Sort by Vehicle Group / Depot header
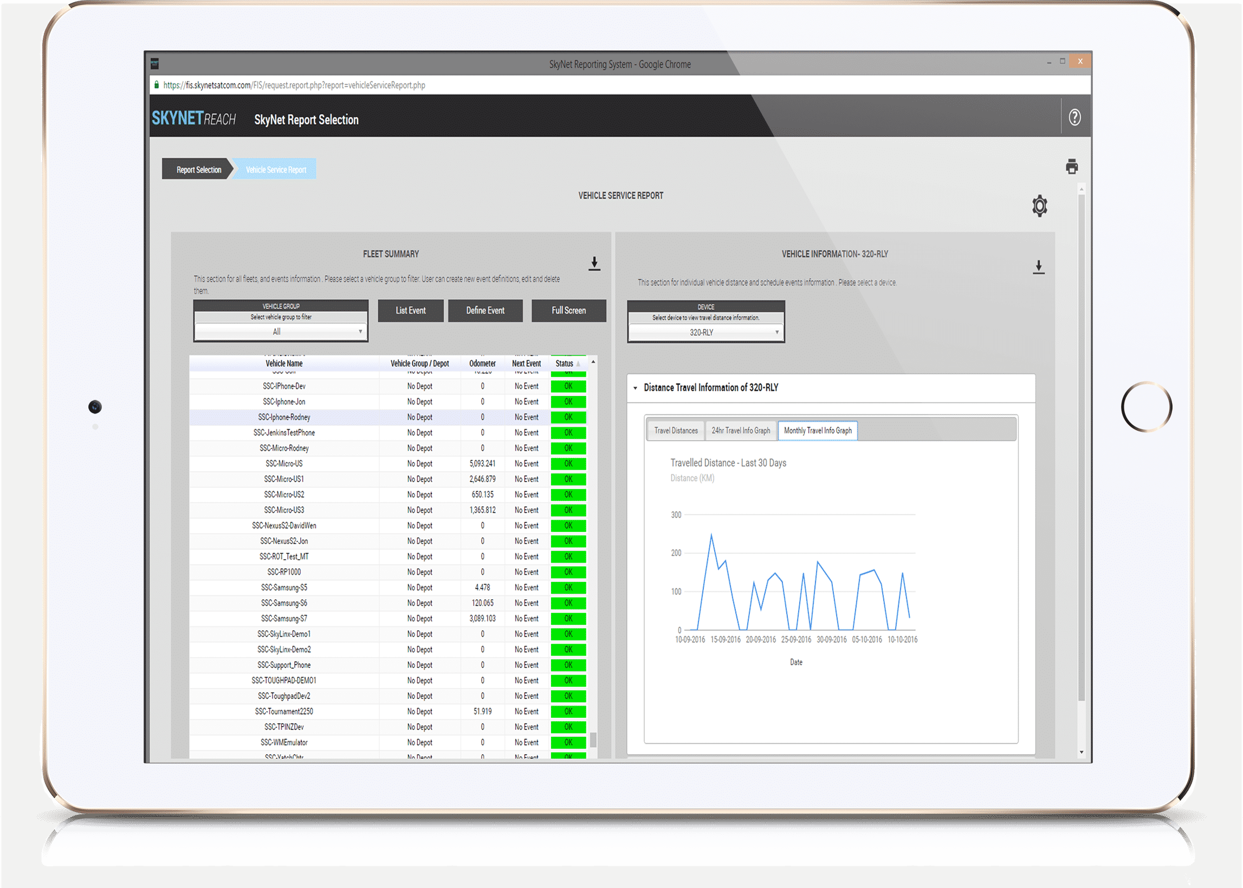 tap(419, 364)
